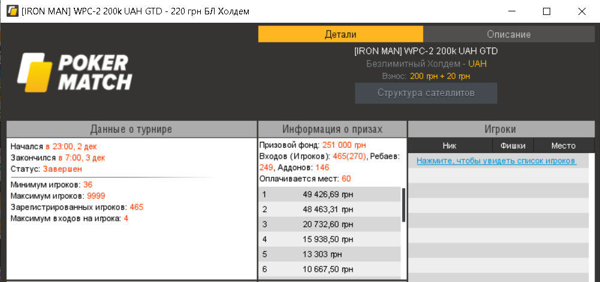Screen dimensions: 600x282
Task: Open the Описание tab
Action: [508, 34]
